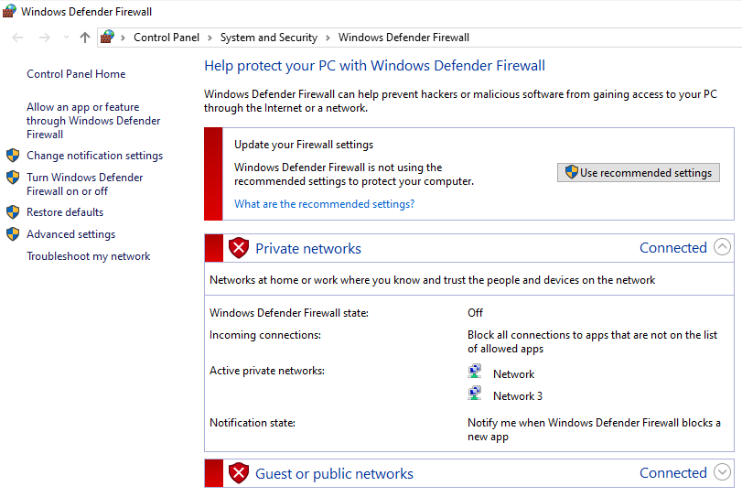This screenshot has height=497, width=742.
Task: Click shield icon beside Turn Firewall on or off
Action: point(13,177)
